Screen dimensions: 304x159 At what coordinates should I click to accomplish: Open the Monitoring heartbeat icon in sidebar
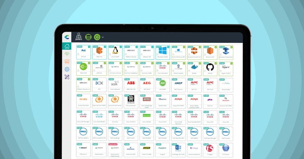(x=67, y=54)
